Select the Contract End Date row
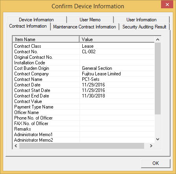This screenshot has width=176, height=174. point(83,96)
